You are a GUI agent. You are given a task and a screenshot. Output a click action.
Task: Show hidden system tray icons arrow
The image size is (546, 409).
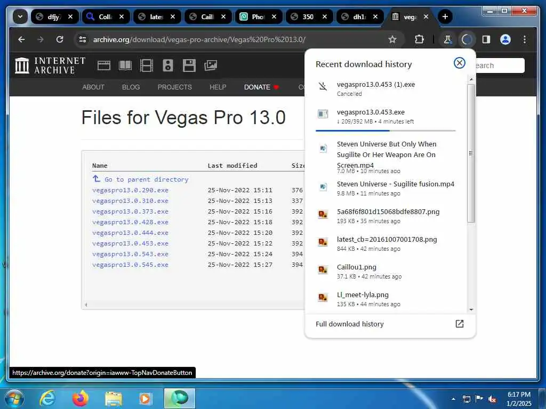[x=453, y=399]
